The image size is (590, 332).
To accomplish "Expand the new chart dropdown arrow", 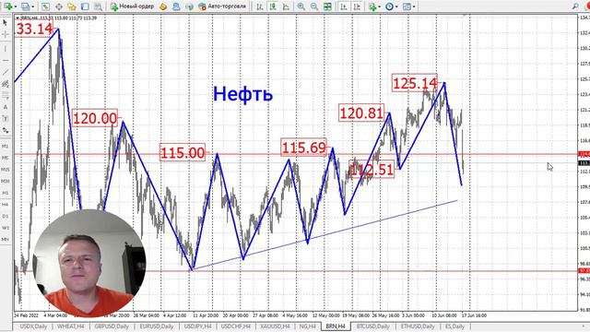I will (15, 6).
